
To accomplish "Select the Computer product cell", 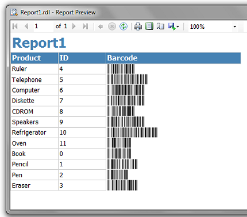I will [x=34, y=90].
